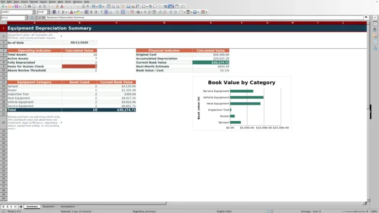
Task: Click the Book Value by Category chart
Action: point(241,104)
